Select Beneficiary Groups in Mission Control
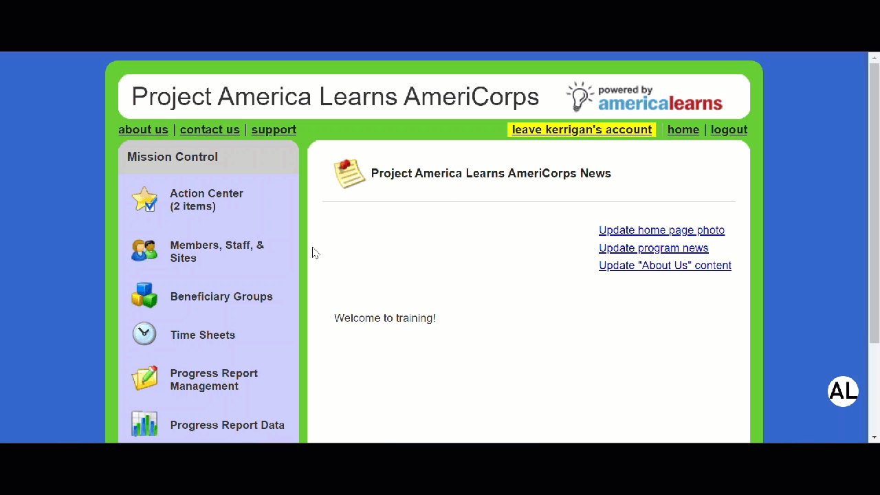This screenshot has height=495, width=880. pyautogui.click(x=221, y=297)
